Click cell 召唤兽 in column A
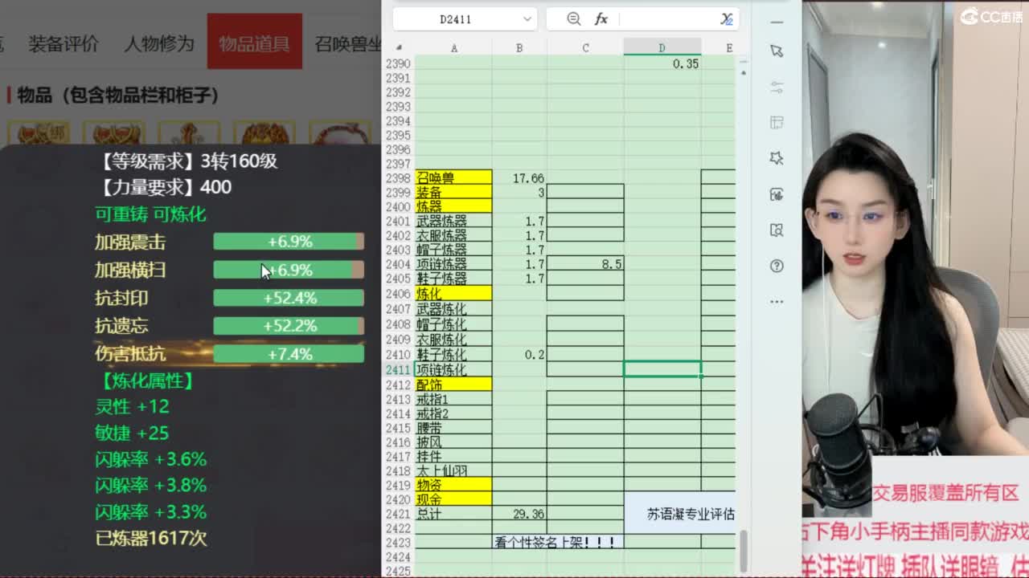 click(x=453, y=178)
